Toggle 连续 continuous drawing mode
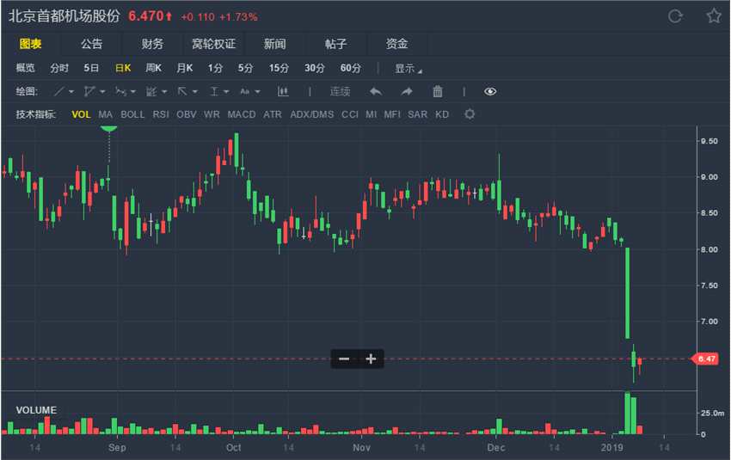The width and height of the screenshot is (731, 460). [340, 91]
